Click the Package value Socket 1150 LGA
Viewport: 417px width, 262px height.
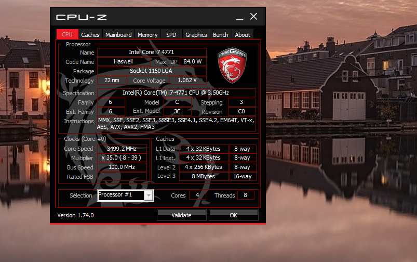pyautogui.click(x=152, y=71)
